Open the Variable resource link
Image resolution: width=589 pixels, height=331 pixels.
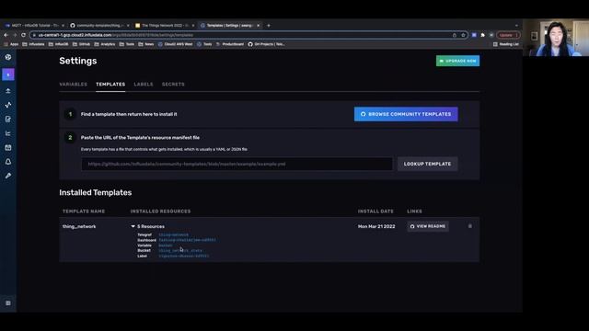point(166,245)
